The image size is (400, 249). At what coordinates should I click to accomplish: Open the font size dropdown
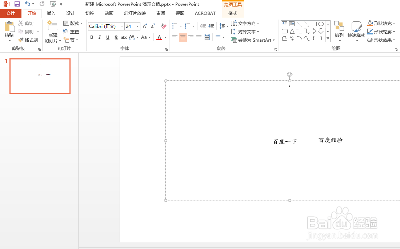pos(138,26)
